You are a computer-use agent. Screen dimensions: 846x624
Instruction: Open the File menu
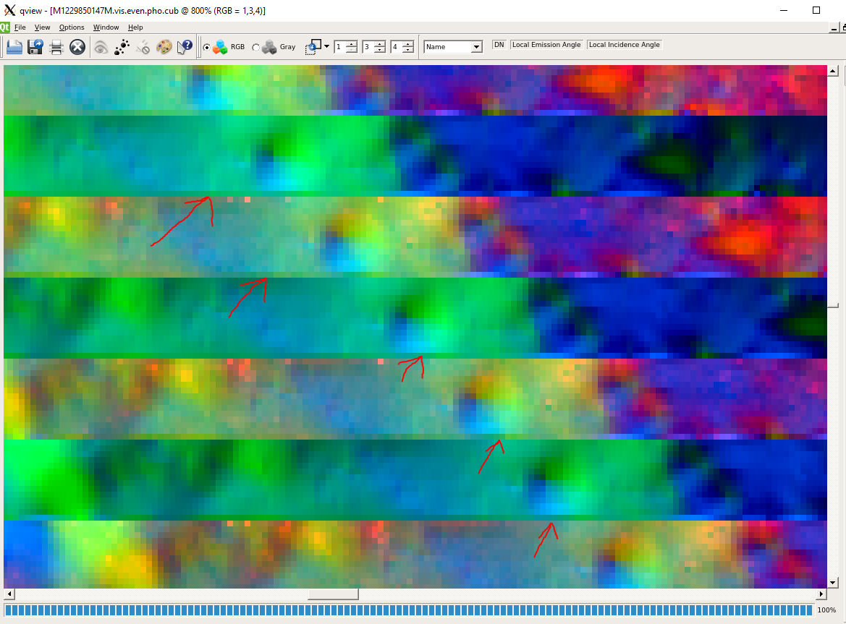click(20, 27)
